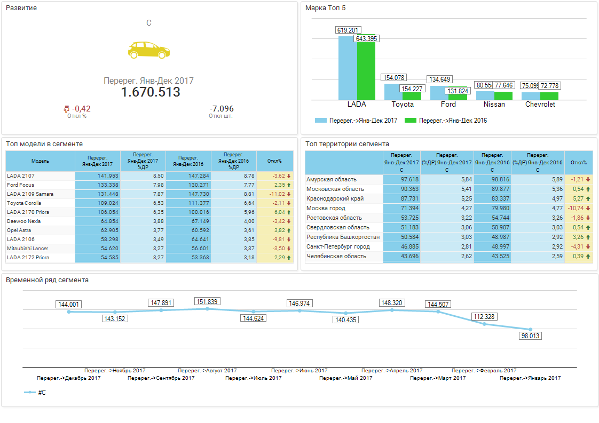Click the red down arrow in LADA 2109 Samara row
This screenshot has width=599, height=423.
pyautogui.click(x=289, y=194)
